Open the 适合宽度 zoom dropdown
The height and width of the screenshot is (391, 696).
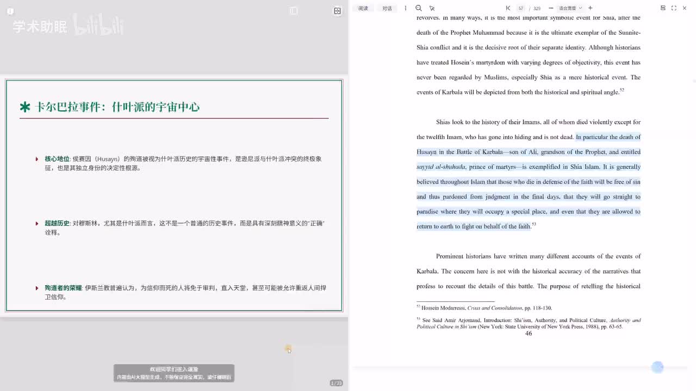570,8
